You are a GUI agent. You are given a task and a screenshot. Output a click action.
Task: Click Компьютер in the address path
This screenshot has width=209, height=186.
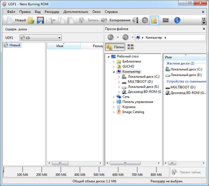pyautogui.click(x=154, y=38)
